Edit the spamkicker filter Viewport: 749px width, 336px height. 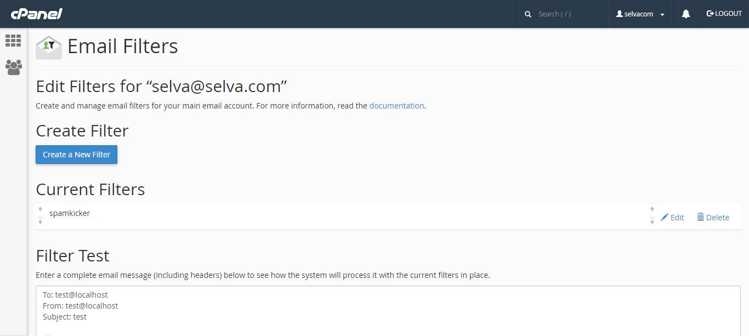672,218
